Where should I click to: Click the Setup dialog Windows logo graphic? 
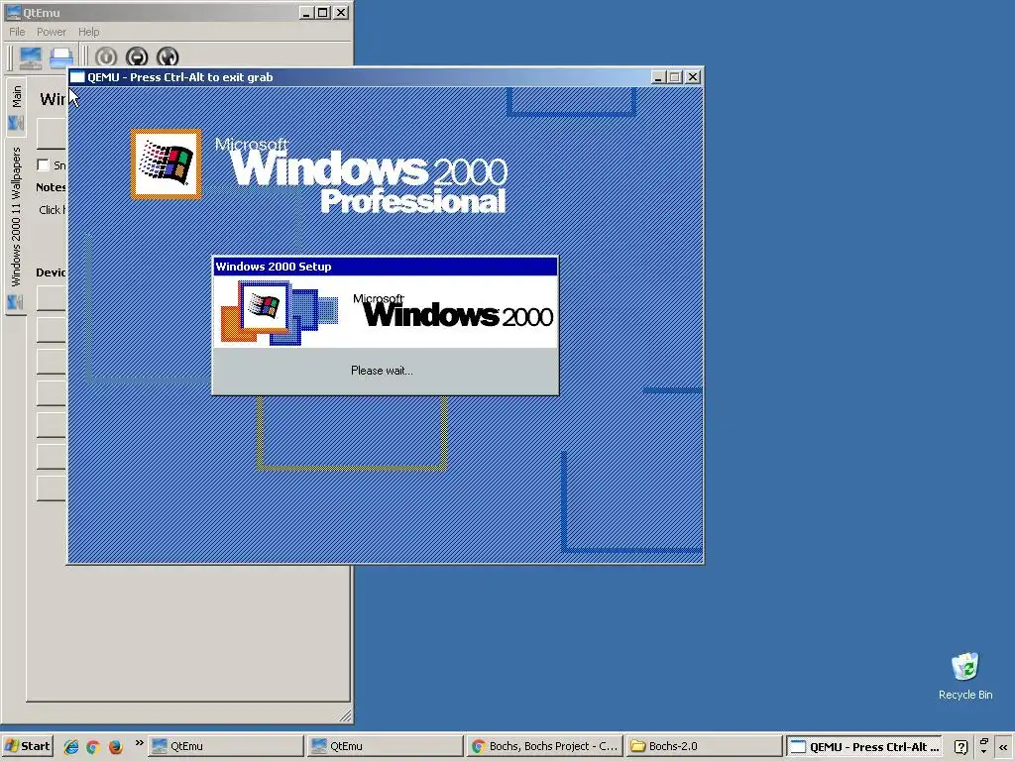click(279, 312)
